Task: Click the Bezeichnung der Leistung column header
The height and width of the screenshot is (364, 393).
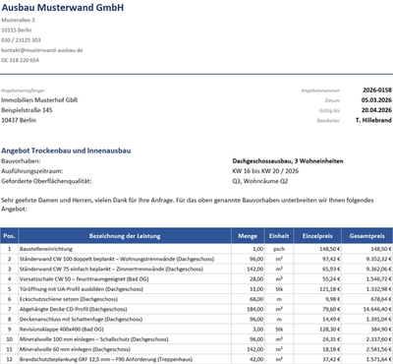Action: tap(125, 236)
